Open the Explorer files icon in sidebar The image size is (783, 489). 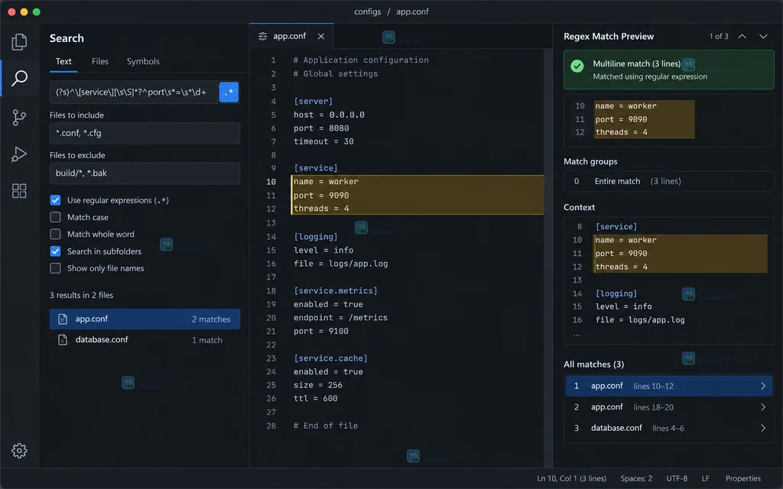click(19, 41)
